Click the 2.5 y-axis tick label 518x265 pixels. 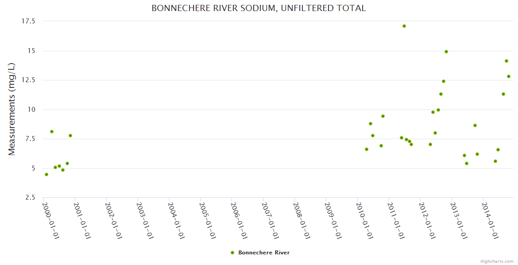[x=31, y=197]
